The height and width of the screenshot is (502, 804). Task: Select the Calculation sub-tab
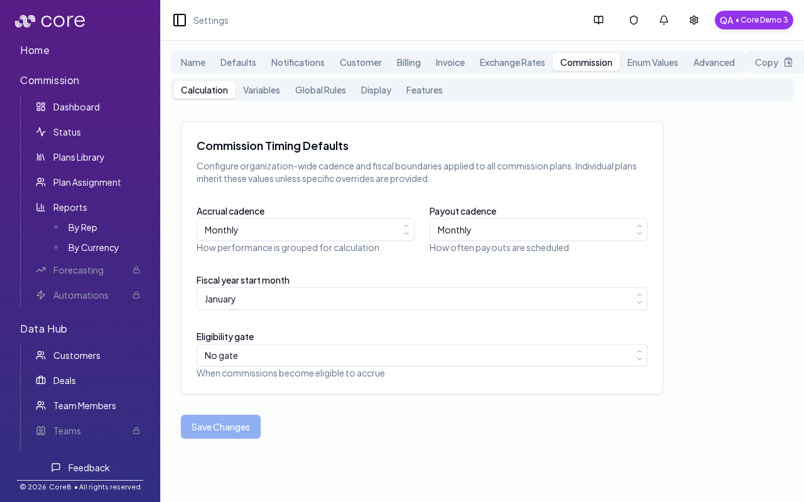(x=204, y=90)
